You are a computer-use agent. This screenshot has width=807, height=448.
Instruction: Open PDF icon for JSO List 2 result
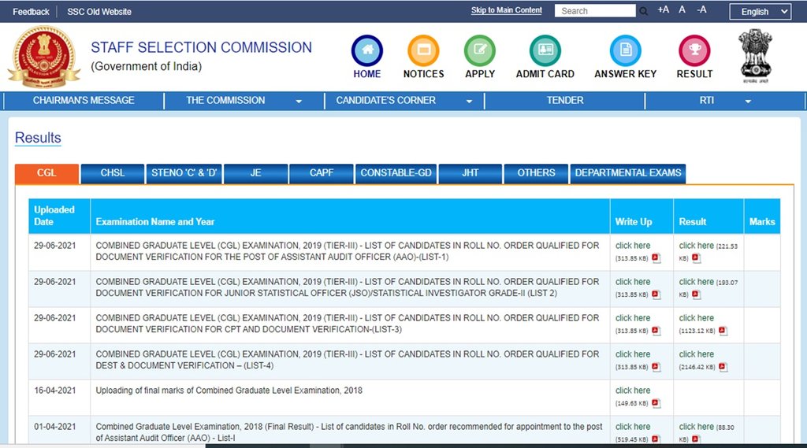(696, 294)
